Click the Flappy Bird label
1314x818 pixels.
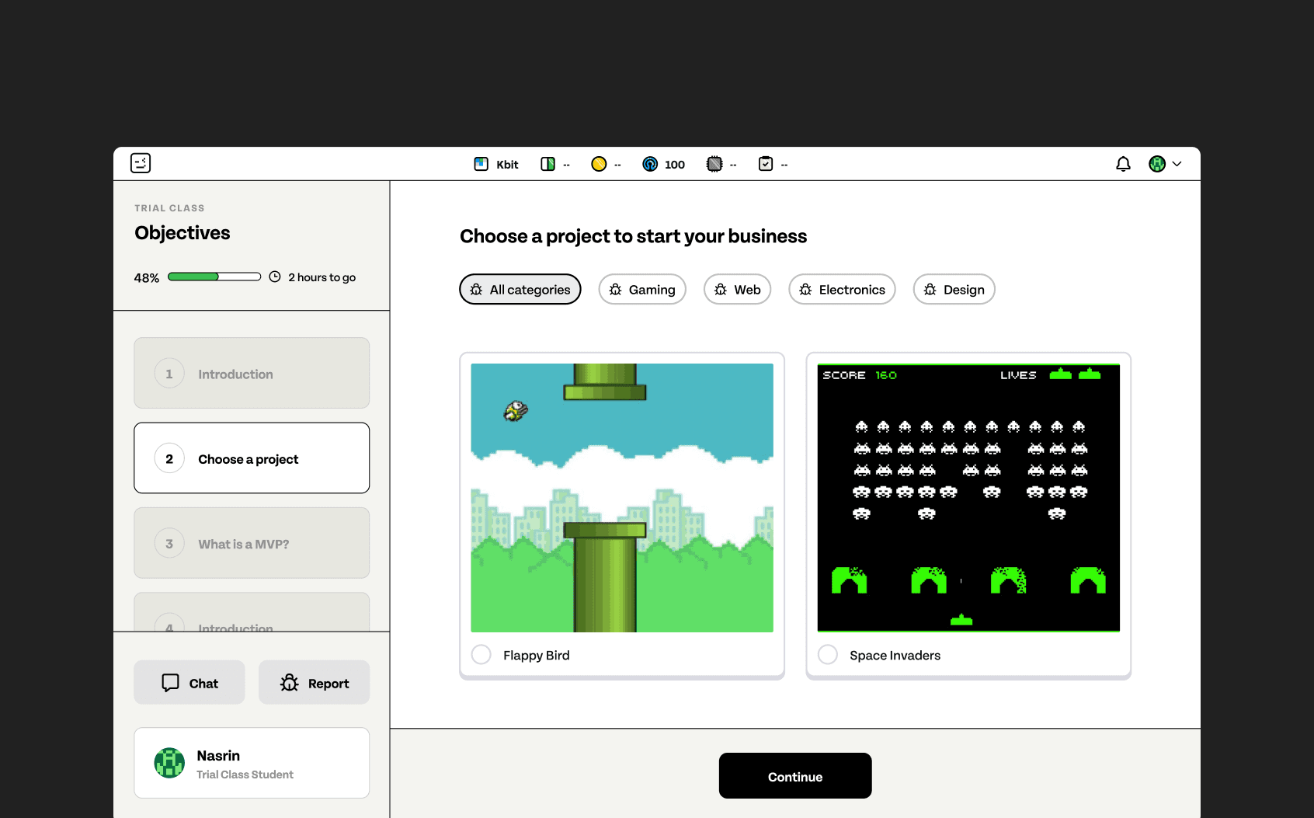tap(537, 655)
